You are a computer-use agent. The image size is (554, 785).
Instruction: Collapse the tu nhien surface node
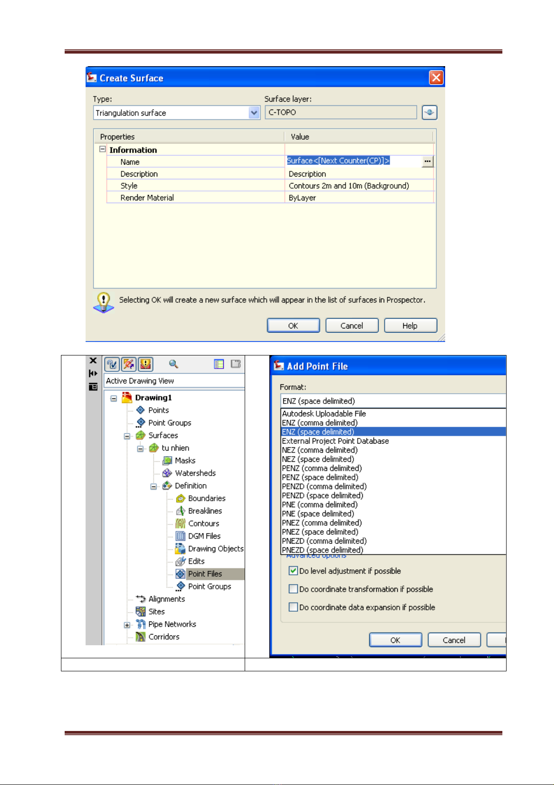[140, 449]
